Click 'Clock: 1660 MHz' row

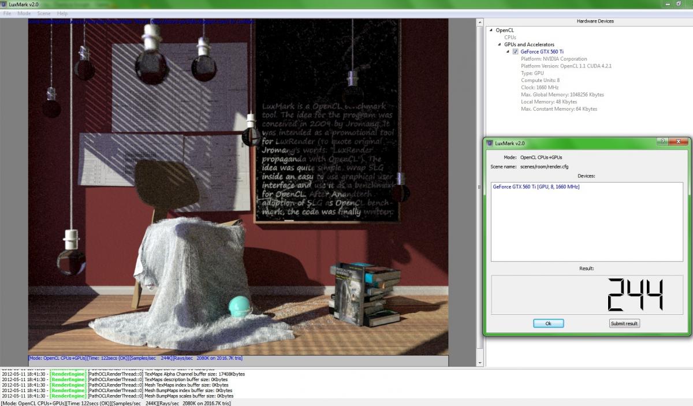point(540,87)
